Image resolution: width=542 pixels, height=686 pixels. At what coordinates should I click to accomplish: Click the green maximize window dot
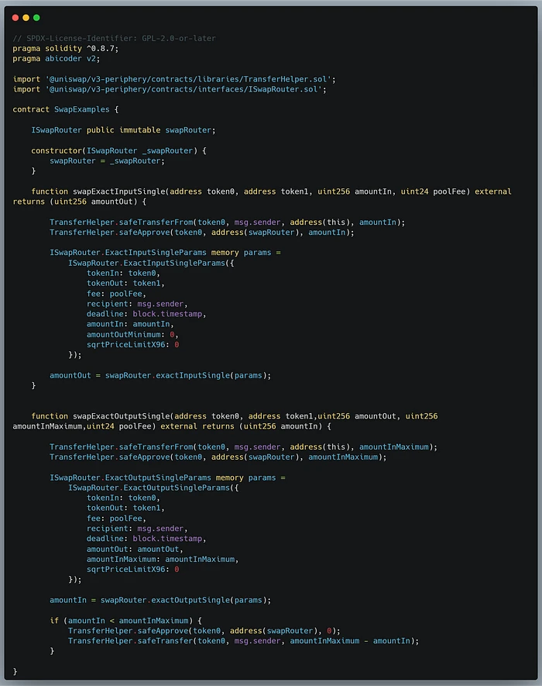pyautogui.click(x=36, y=17)
